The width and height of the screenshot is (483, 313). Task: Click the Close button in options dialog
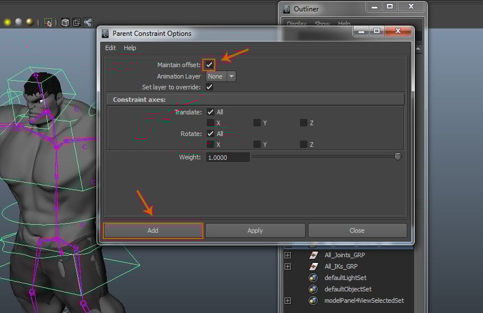tap(357, 230)
